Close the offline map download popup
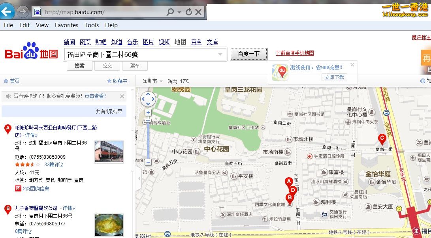Screen dimensions: 431x238 pyautogui.click(x=352, y=65)
